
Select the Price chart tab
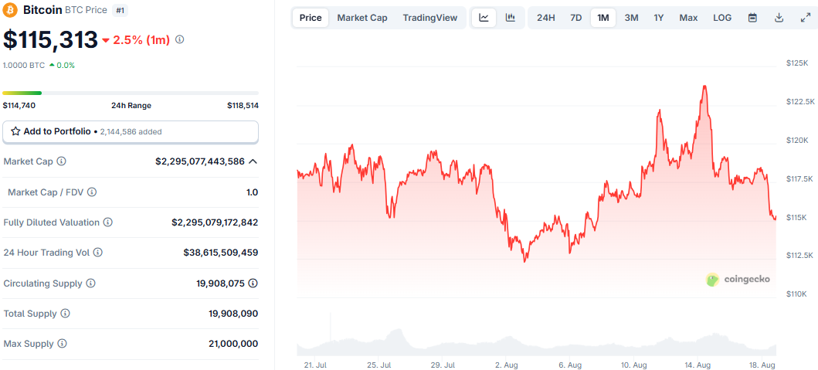(311, 18)
